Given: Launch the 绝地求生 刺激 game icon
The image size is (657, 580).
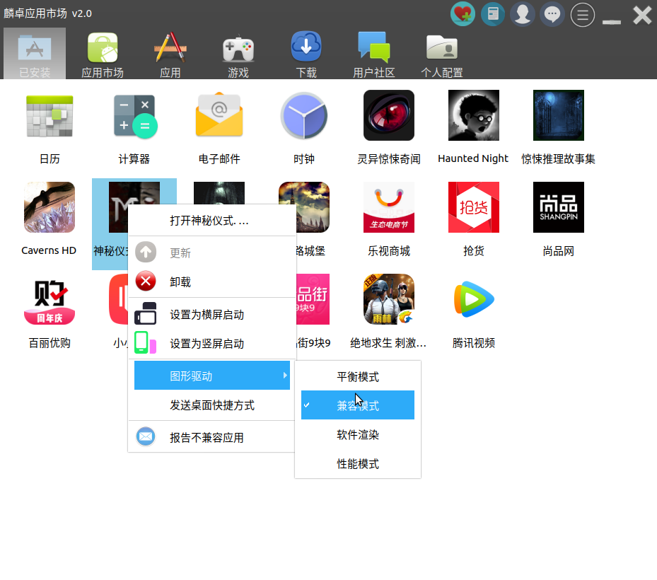Looking at the screenshot, I should click(389, 299).
